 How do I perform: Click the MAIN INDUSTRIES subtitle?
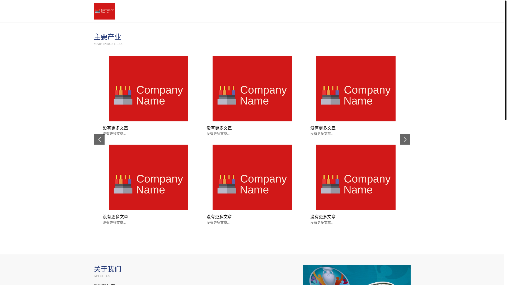[108, 44]
